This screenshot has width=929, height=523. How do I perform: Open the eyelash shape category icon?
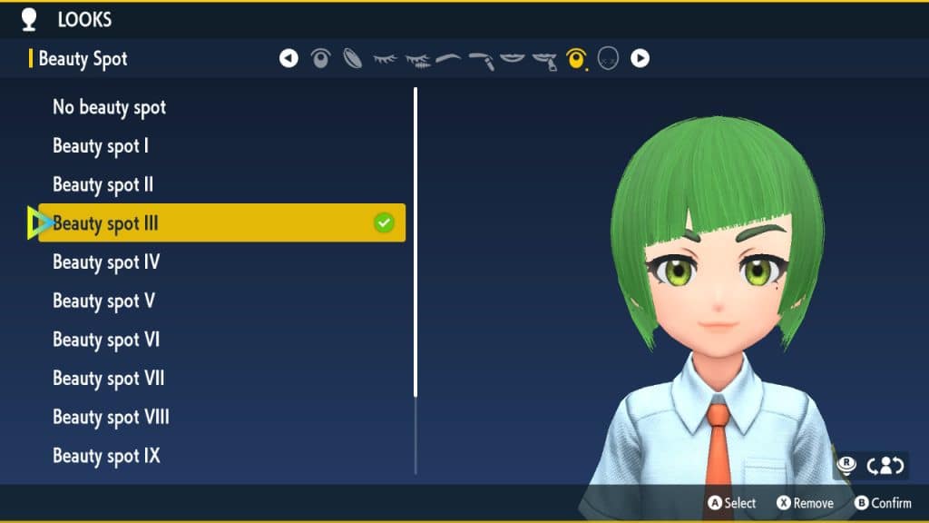385,58
